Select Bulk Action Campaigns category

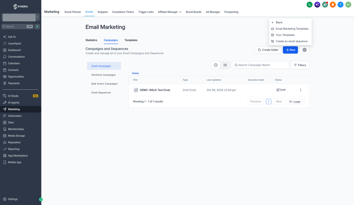click(104, 84)
